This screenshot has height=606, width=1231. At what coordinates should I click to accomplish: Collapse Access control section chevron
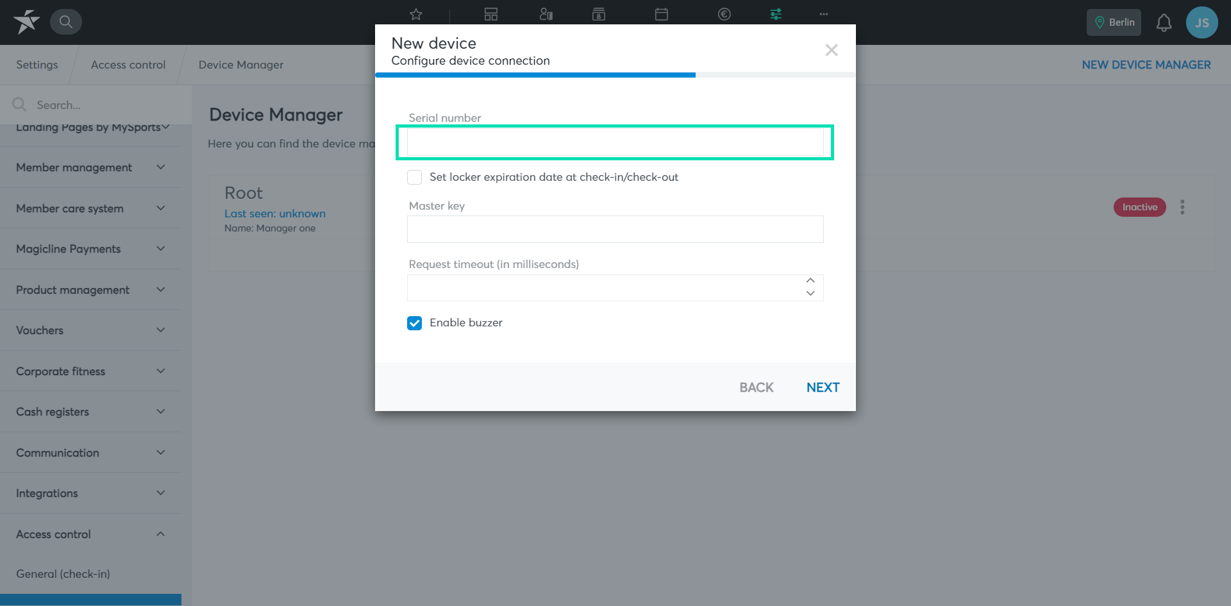click(x=161, y=534)
